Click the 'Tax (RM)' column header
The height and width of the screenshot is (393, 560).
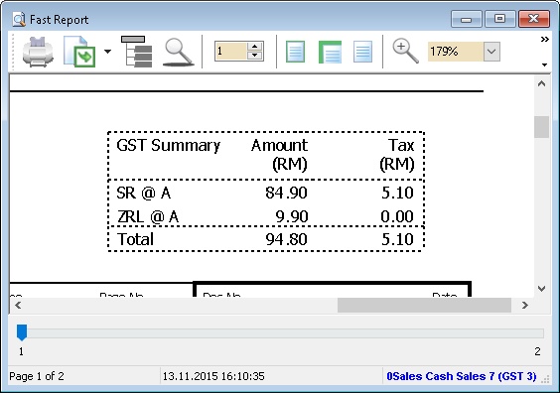[x=397, y=155]
